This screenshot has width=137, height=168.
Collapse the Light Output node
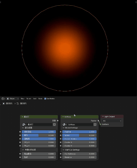103,117
